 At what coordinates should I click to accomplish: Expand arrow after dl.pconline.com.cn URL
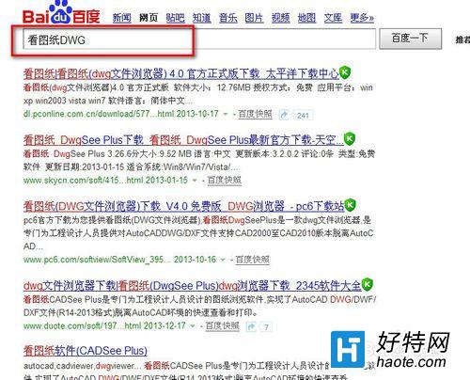(x=225, y=115)
